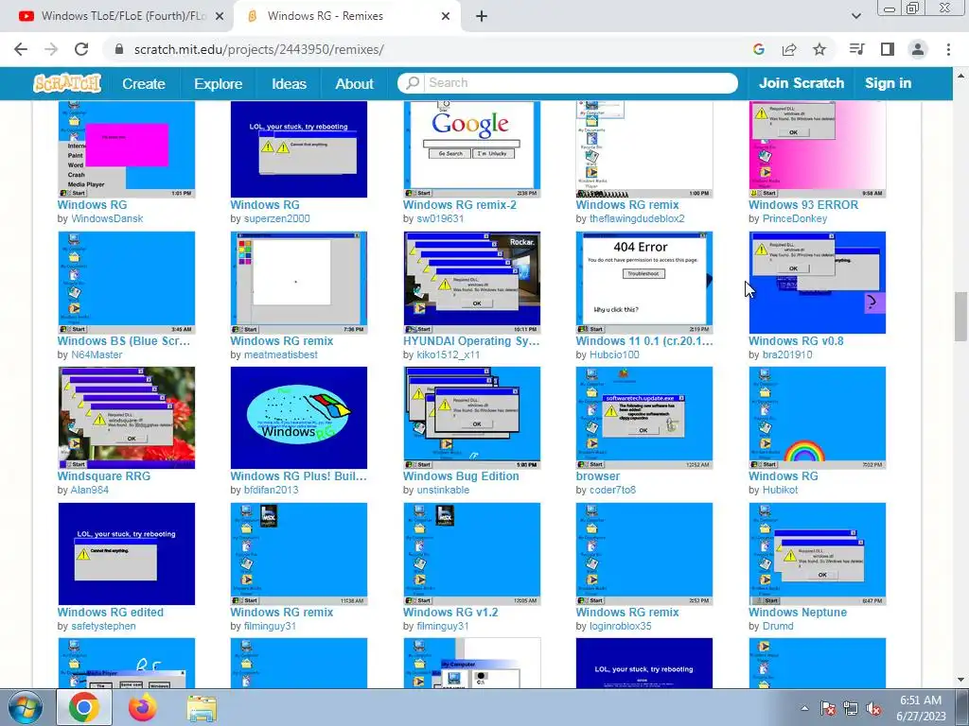Image resolution: width=969 pixels, height=726 pixels.
Task: Click the taskbar clock showing 6:51 AM
Action: (920, 708)
